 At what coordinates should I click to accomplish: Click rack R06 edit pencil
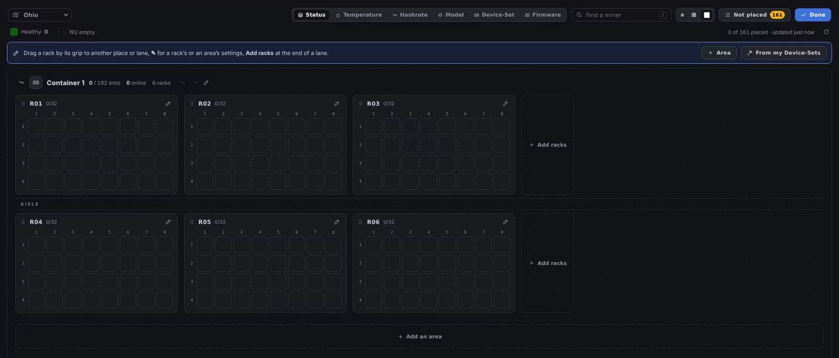tap(505, 222)
